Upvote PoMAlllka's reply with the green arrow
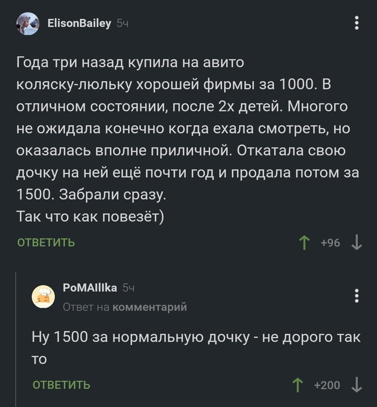The width and height of the screenshot is (377, 407). point(297,385)
